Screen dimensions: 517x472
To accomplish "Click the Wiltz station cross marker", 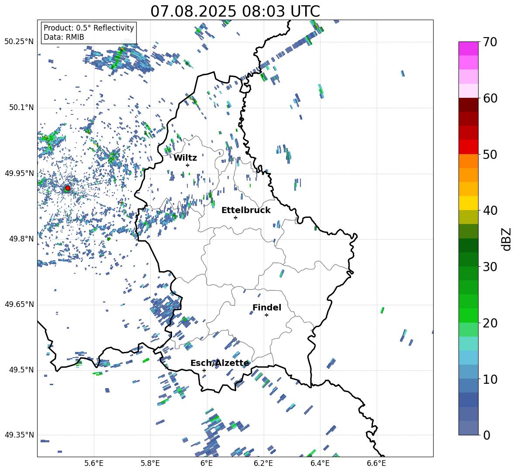I will tap(188, 165).
